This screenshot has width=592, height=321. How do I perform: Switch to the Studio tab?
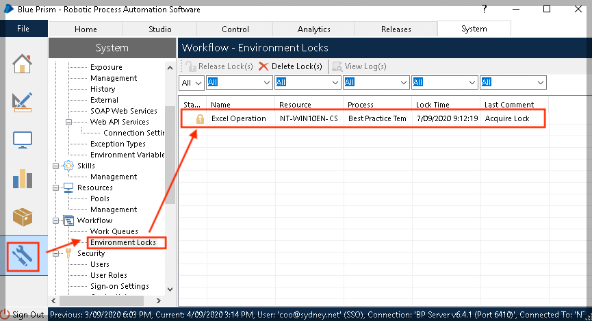tap(159, 29)
